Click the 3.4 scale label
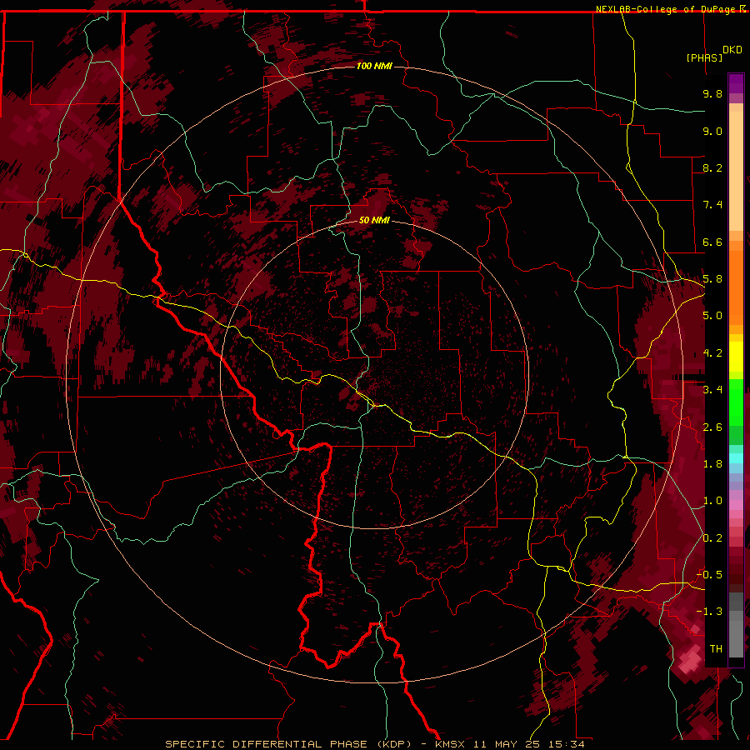The width and height of the screenshot is (750, 750). coord(712,390)
